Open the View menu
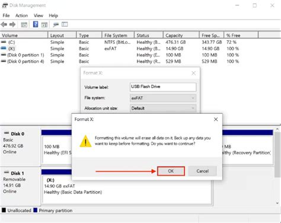This screenshot has width=281, height=223. (x=39, y=15)
